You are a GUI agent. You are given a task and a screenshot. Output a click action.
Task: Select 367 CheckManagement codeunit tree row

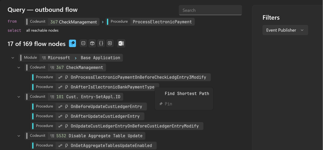click(x=65, y=68)
